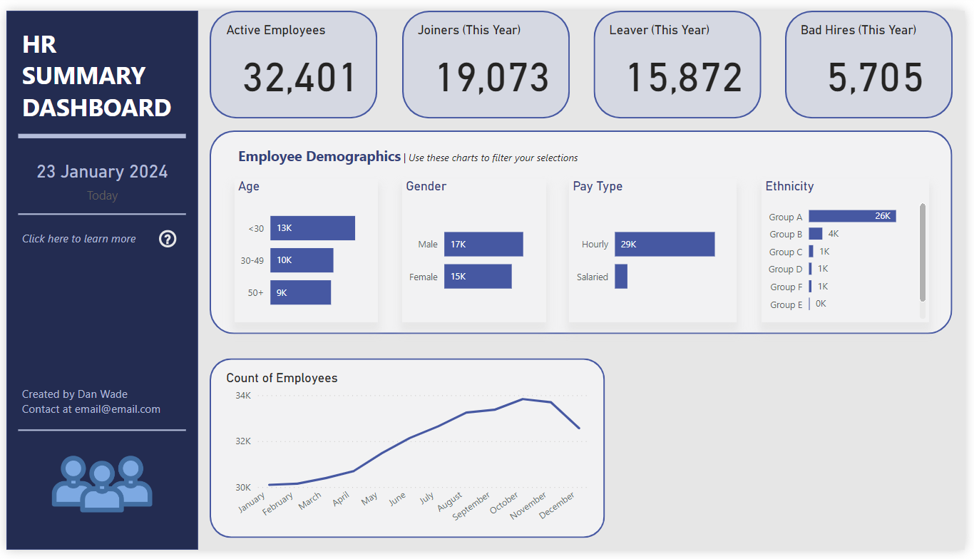The height and width of the screenshot is (559, 974).
Task: Filter by the Hourly pay type bar
Action: click(665, 244)
